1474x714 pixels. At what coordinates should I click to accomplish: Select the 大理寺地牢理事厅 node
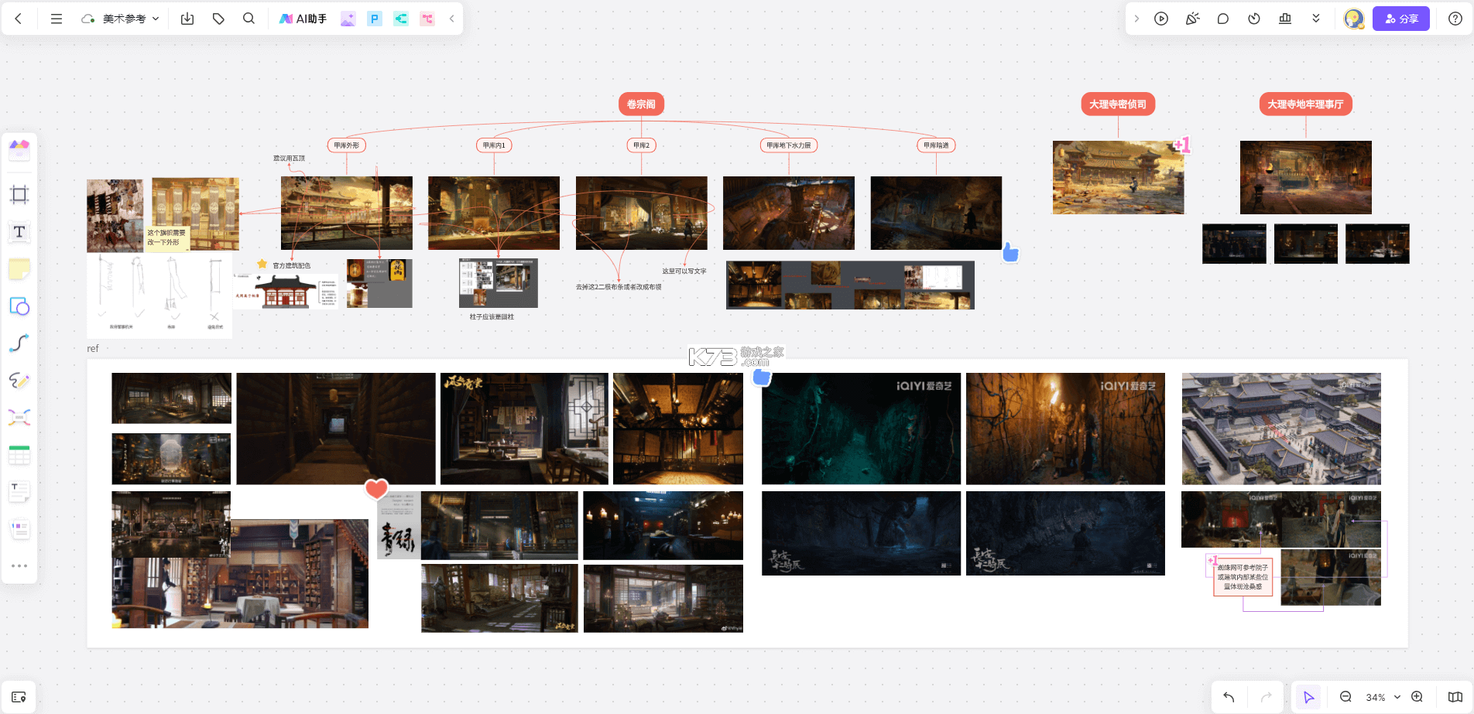tap(1305, 104)
